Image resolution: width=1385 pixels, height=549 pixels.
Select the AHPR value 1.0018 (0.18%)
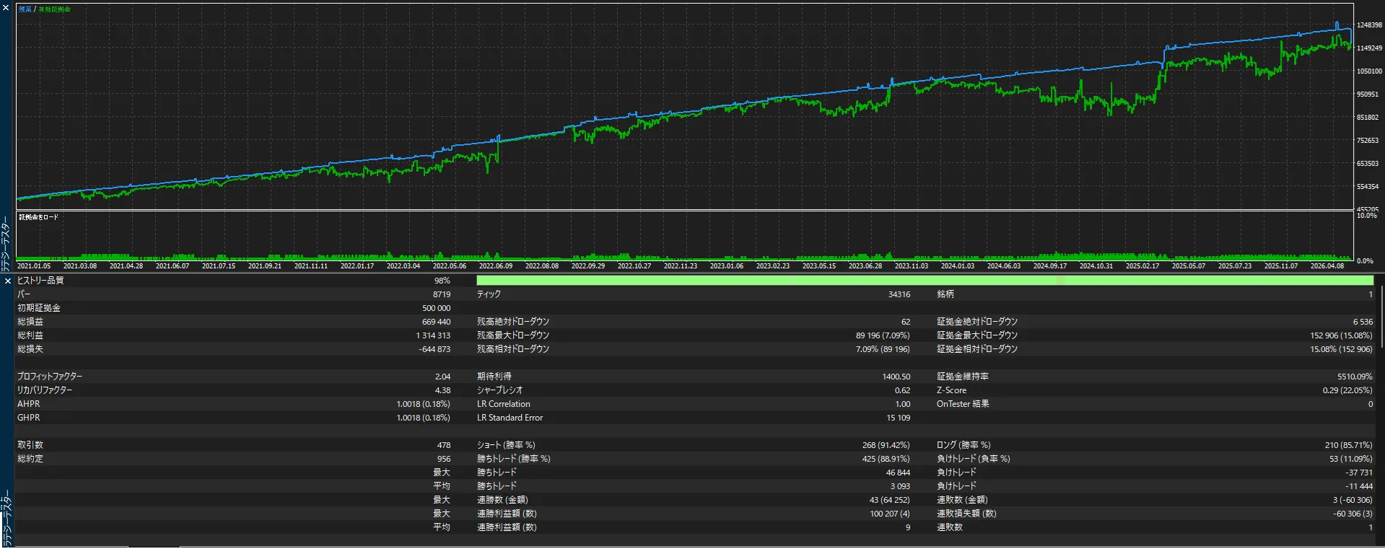tap(424, 404)
